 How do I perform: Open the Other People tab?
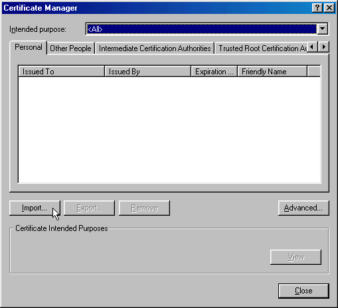(x=70, y=48)
